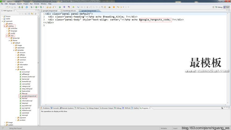Screen dimensions: 231x130
Task: Select google_hangouts.tpl in PHP Explorer
Action: 29,96
